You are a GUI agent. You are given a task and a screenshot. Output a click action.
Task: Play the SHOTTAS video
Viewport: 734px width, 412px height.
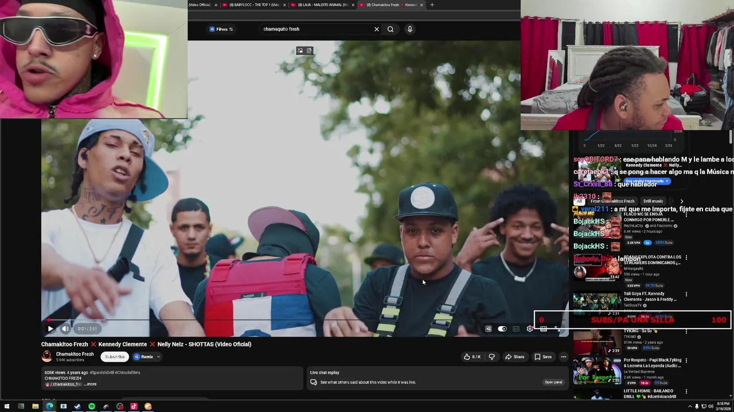[x=50, y=328]
